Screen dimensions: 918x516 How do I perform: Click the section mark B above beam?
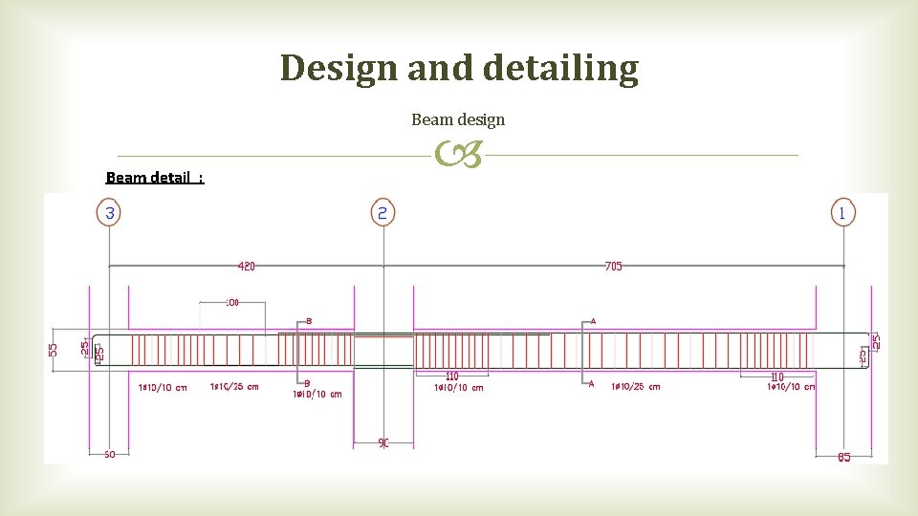pyautogui.click(x=309, y=321)
